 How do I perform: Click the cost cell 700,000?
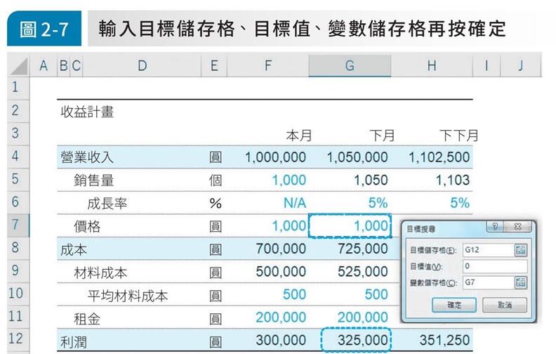coord(281,249)
